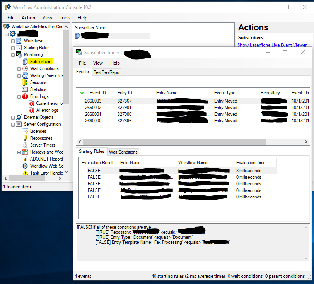Open the Subscriber Tracer View menu
This screenshot has width=314, height=284.
pyautogui.click(x=98, y=63)
